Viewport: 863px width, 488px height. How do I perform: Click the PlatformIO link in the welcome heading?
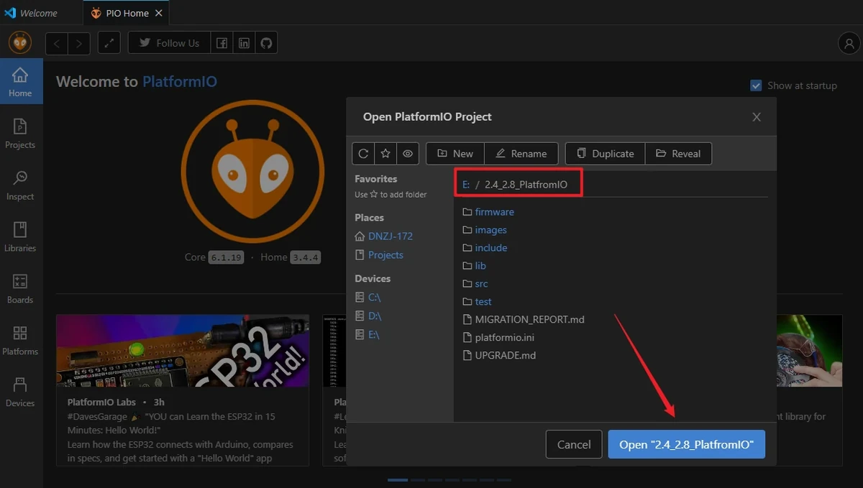click(179, 81)
